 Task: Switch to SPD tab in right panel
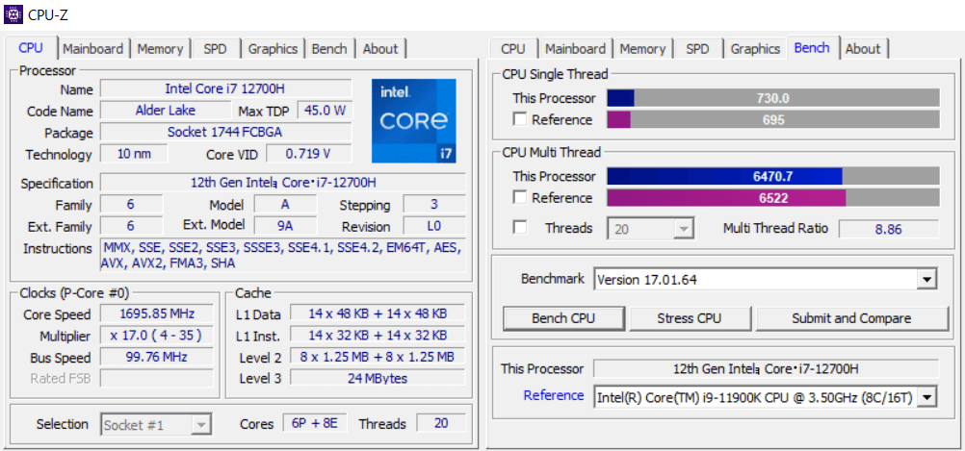pyautogui.click(x=697, y=49)
